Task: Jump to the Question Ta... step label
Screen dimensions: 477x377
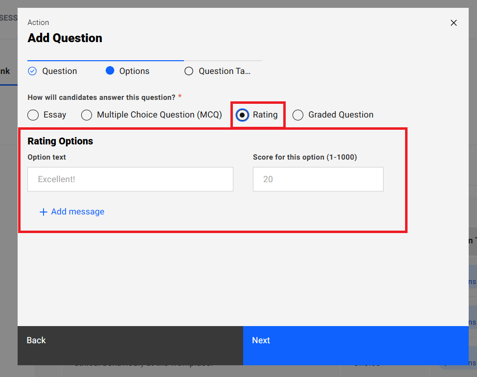Action: coord(224,71)
